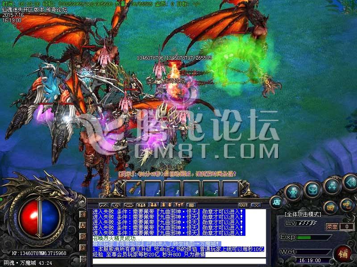Click the three-people group chat toolbar icon

141,205
